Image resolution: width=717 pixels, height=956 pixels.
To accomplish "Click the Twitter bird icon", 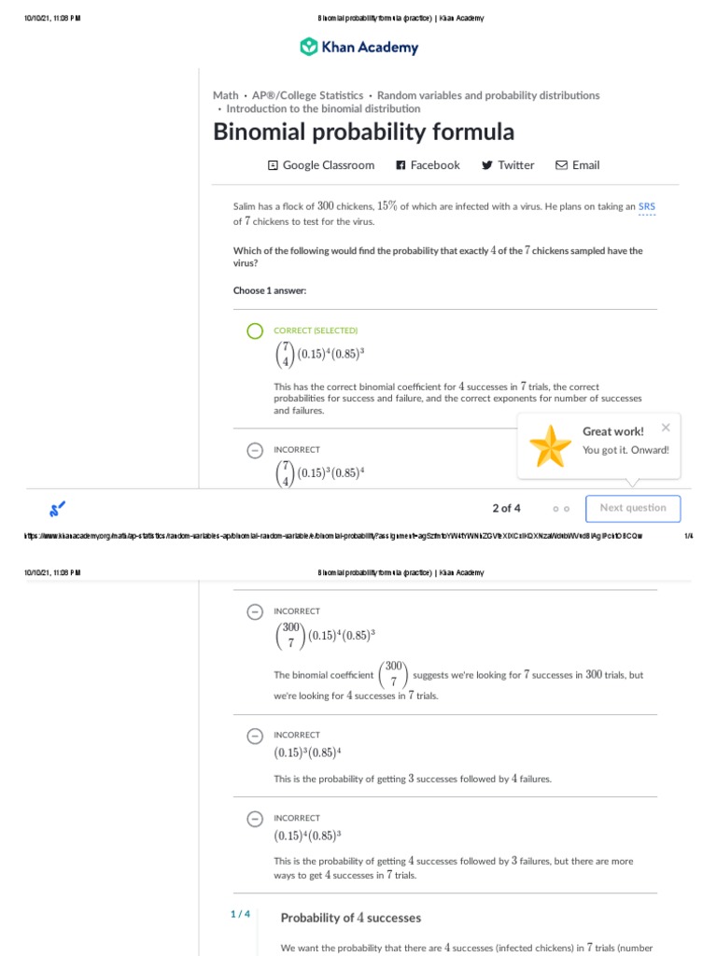I will pyautogui.click(x=486, y=165).
